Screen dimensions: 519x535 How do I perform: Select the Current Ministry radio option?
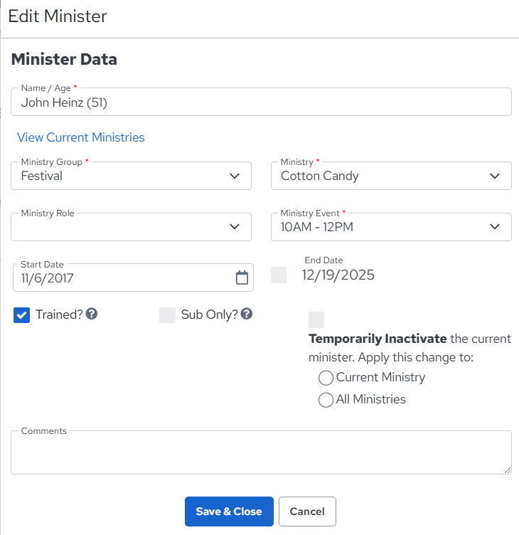tap(326, 378)
